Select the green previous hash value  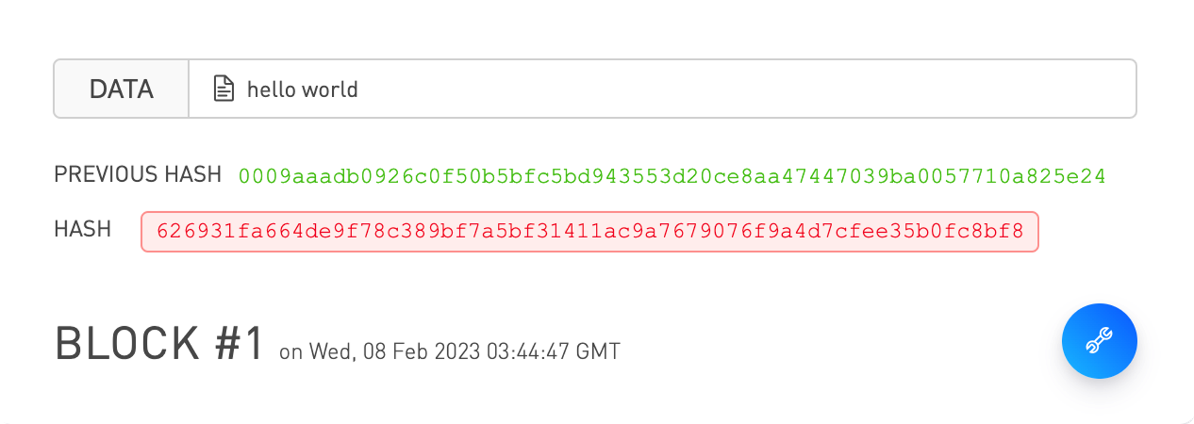[x=672, y=176]
